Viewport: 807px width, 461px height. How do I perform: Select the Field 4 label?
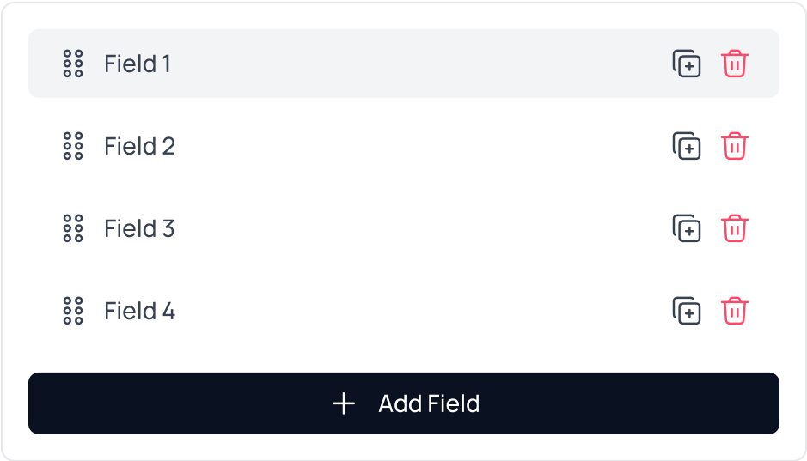coord(139,311)
